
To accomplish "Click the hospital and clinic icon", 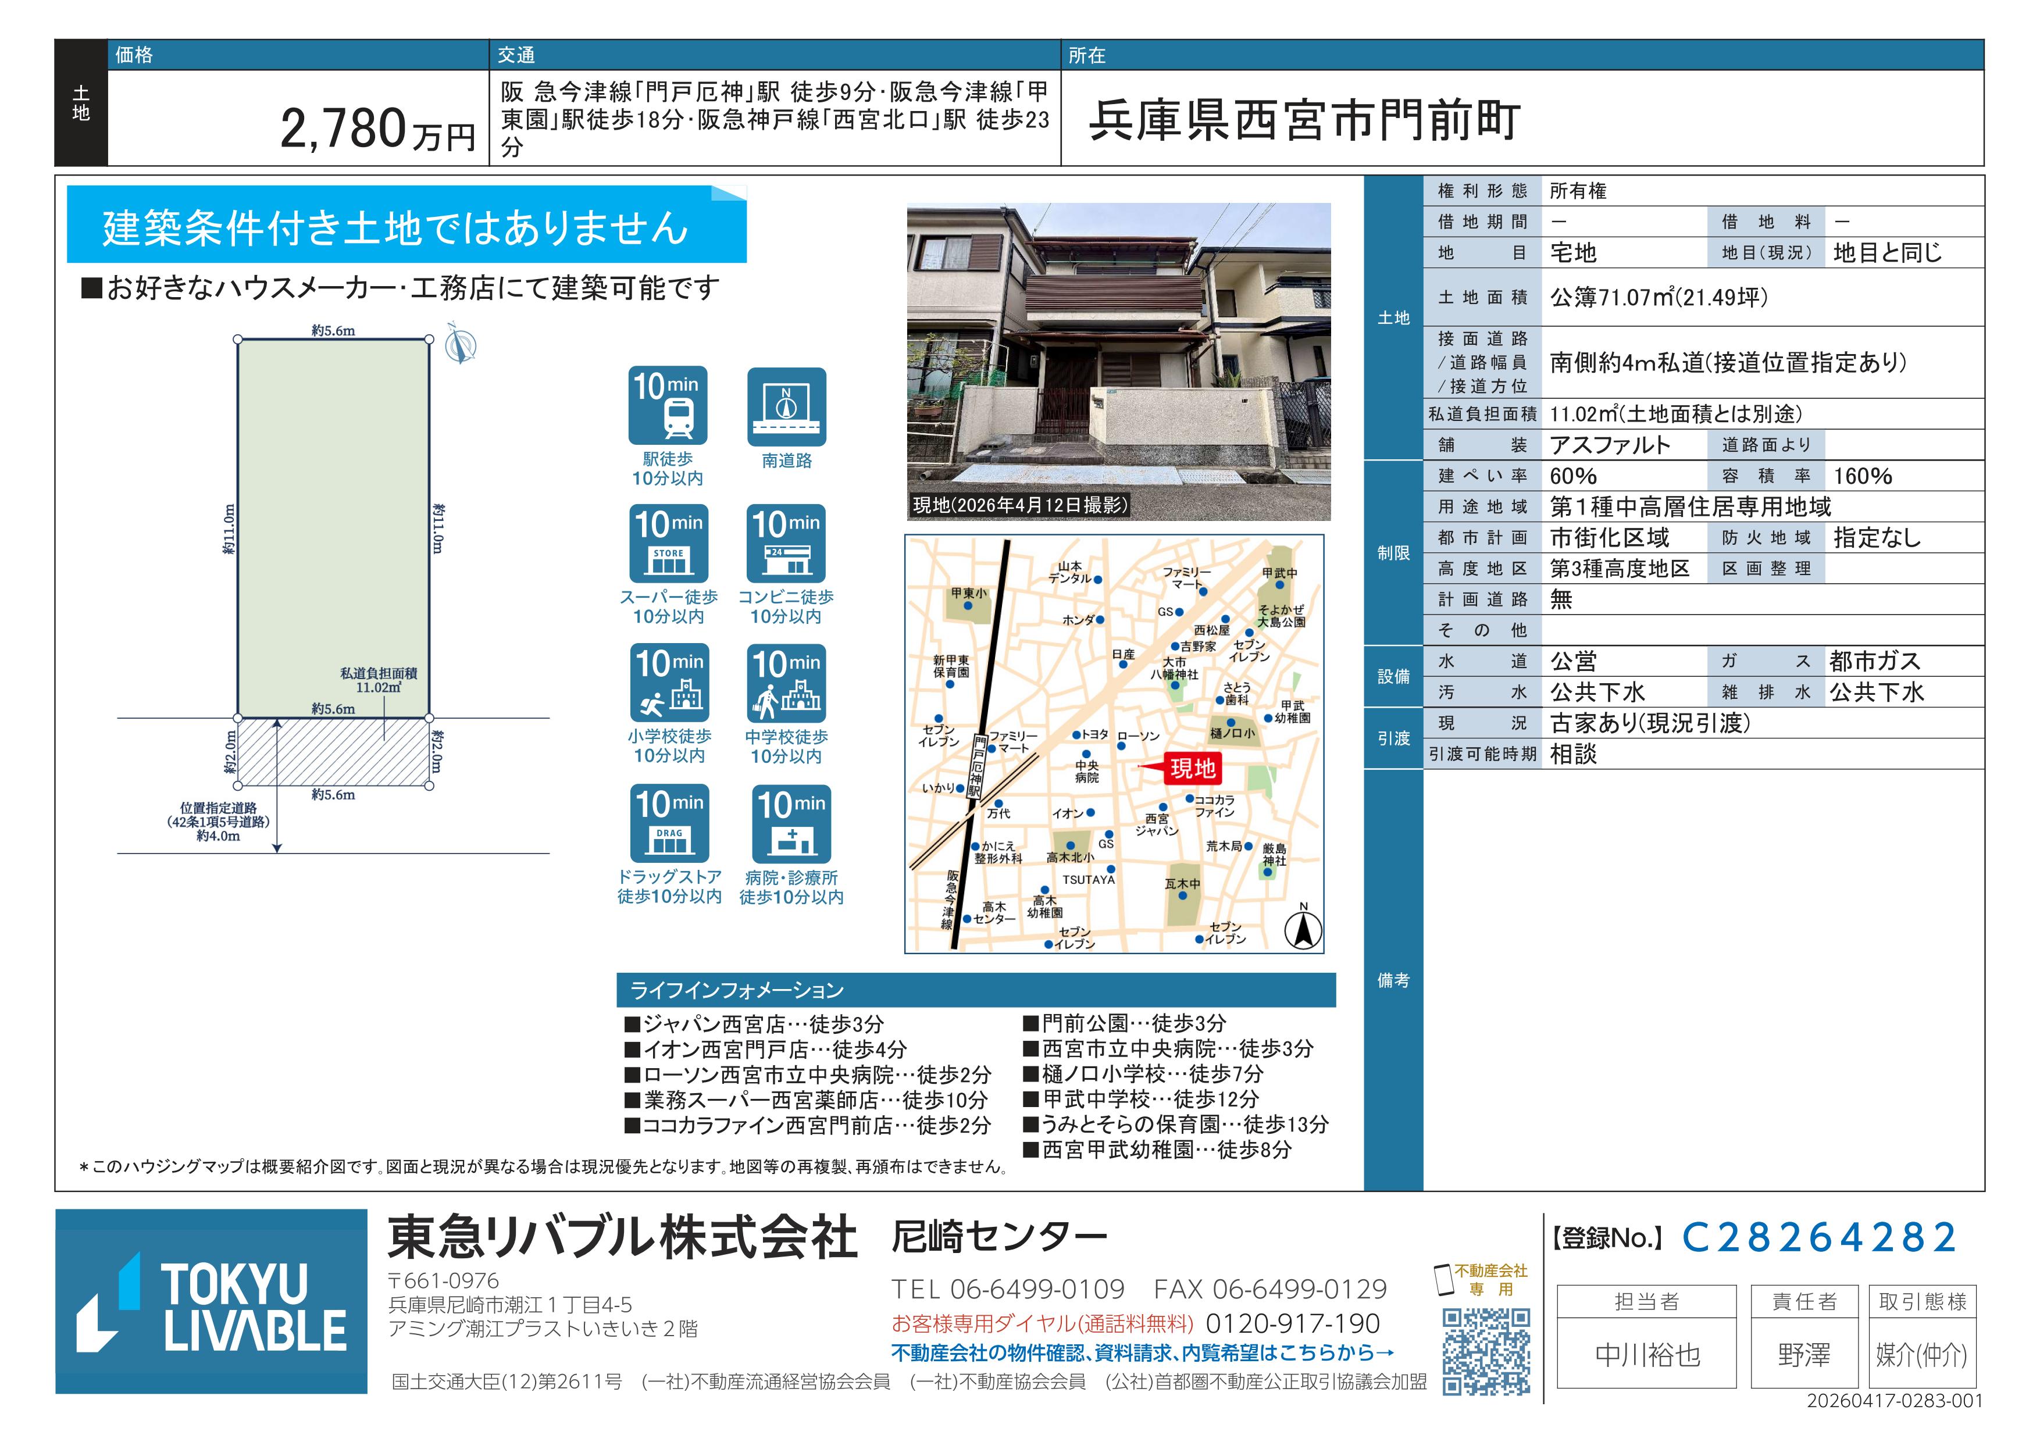I will (791, 823).
